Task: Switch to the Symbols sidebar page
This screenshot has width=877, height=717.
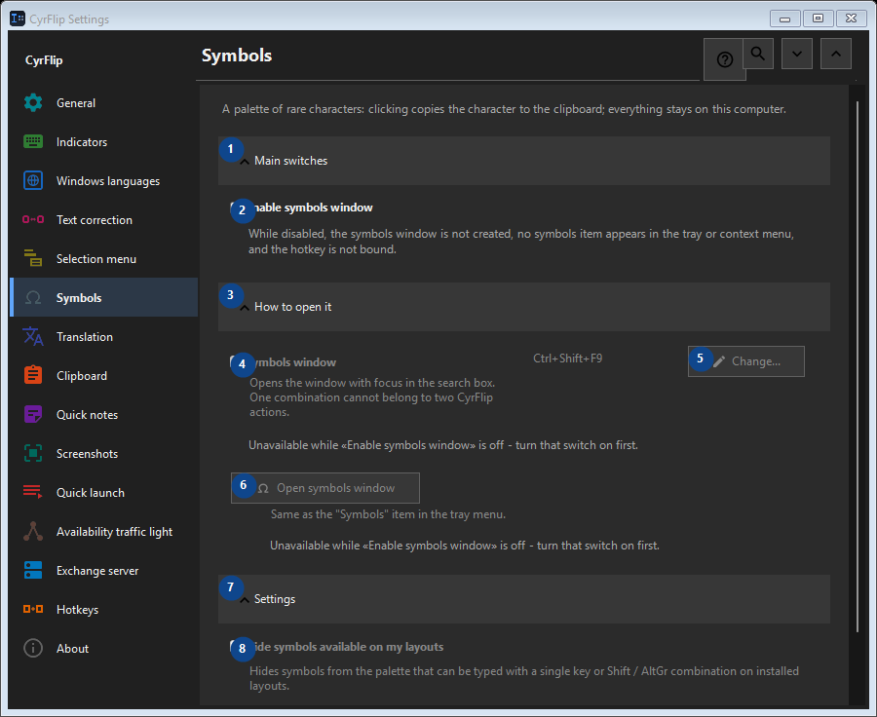Action: [x=104, y=297]
